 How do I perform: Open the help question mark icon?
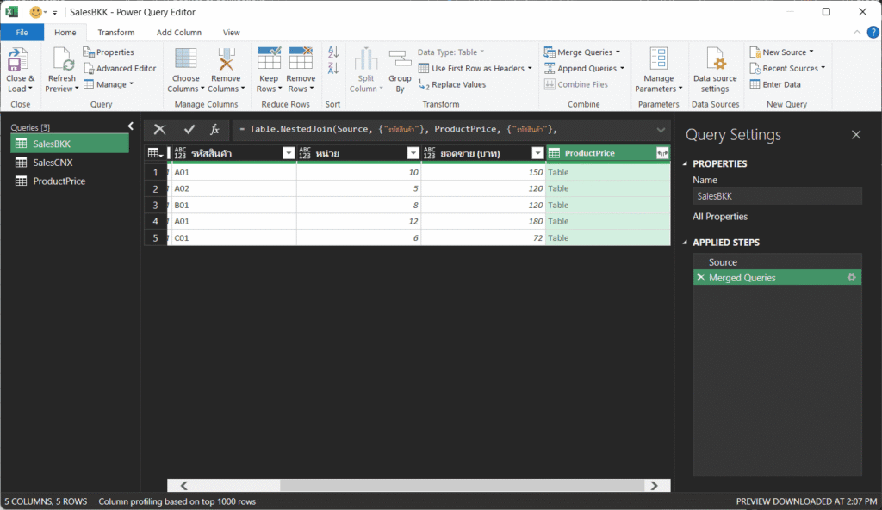coord(873,33)
